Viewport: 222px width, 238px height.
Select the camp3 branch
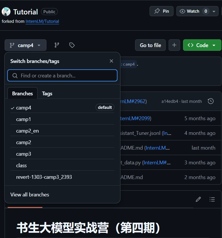[x=62, y=154]
